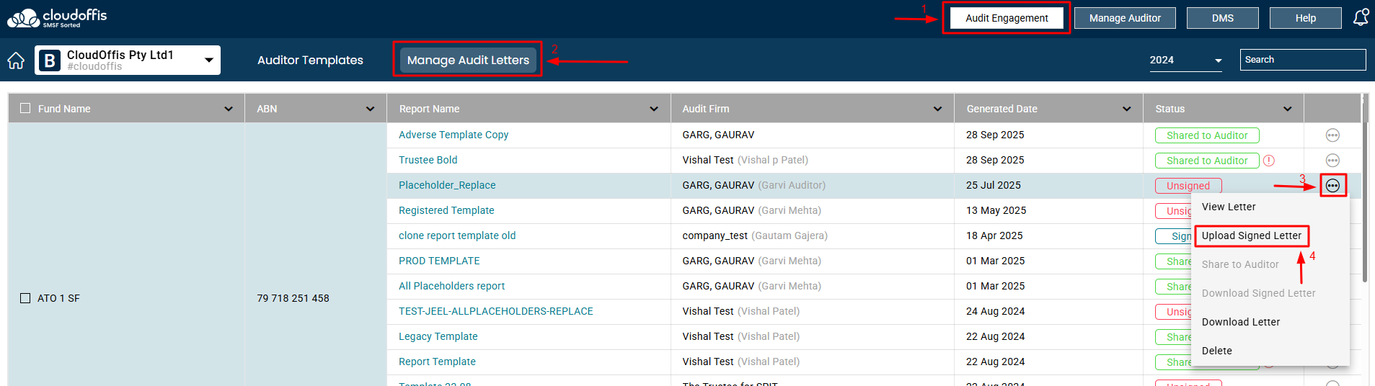Click the cloudoffis logo
This screenshot has height=386, width=1375.
coord(57,18)
